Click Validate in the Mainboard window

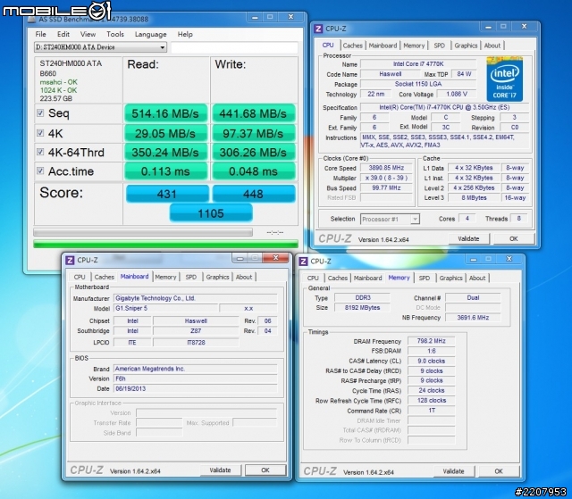[220, 470]
